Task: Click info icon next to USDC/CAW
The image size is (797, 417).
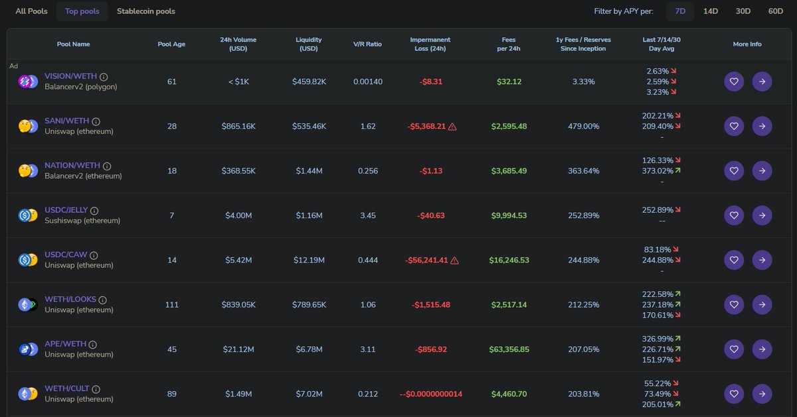Action: (x=94, y=255)
